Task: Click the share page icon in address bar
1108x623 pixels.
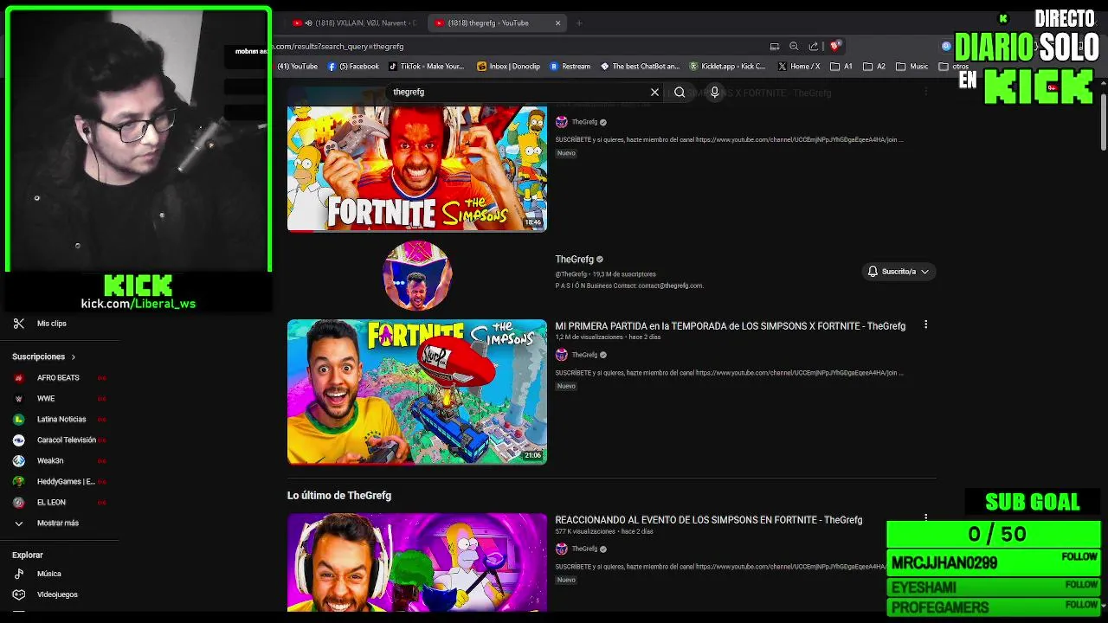Action: click(x=814, y=47)
